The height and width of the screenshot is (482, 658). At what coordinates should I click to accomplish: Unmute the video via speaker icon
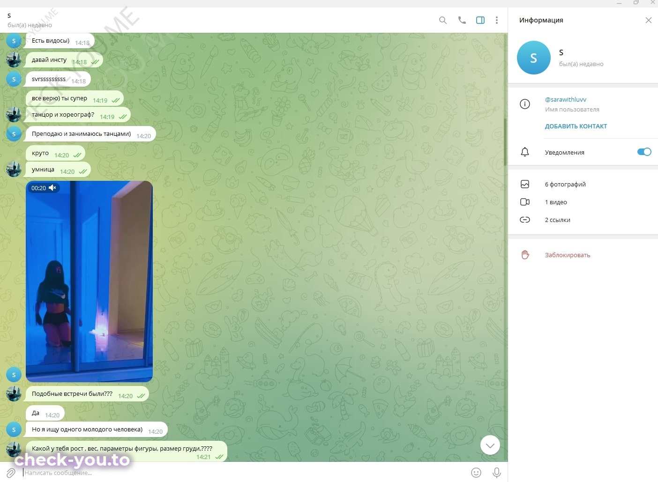click(x=52, y=188)
